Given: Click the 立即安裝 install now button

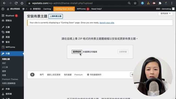Looking at the screenshot, I should [123, 52].
